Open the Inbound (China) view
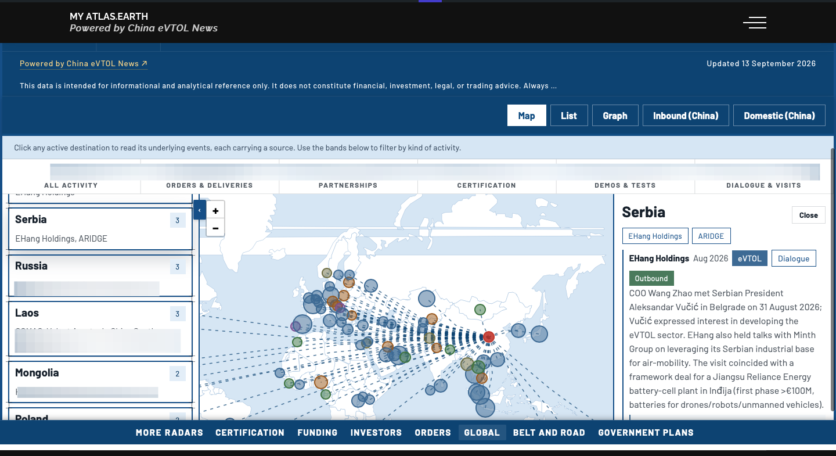836x456 pixels. (686, 116)
